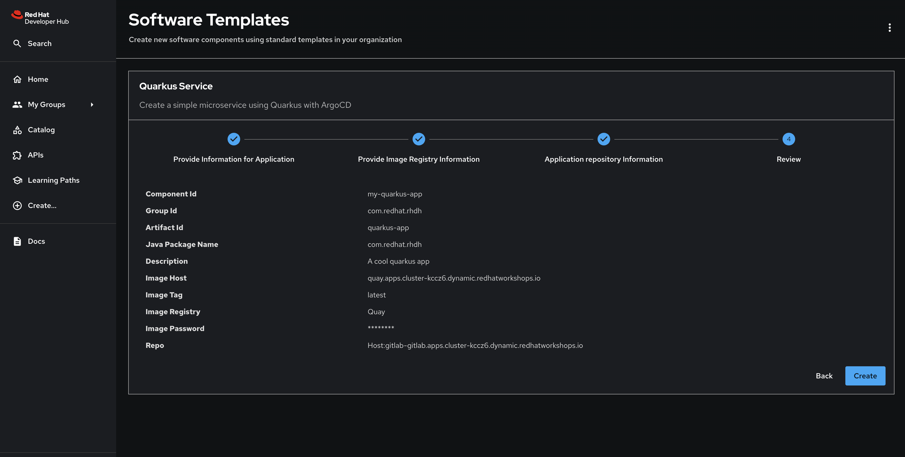The image size is (905, 457).
Task: Click the Image Host quay.apps value
Action: tap(454, 278)
